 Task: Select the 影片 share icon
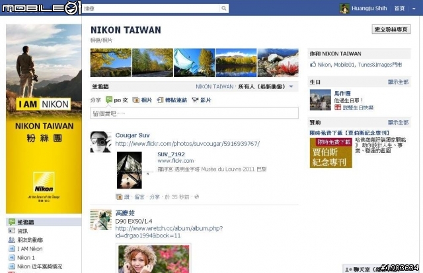pos(195,100)
